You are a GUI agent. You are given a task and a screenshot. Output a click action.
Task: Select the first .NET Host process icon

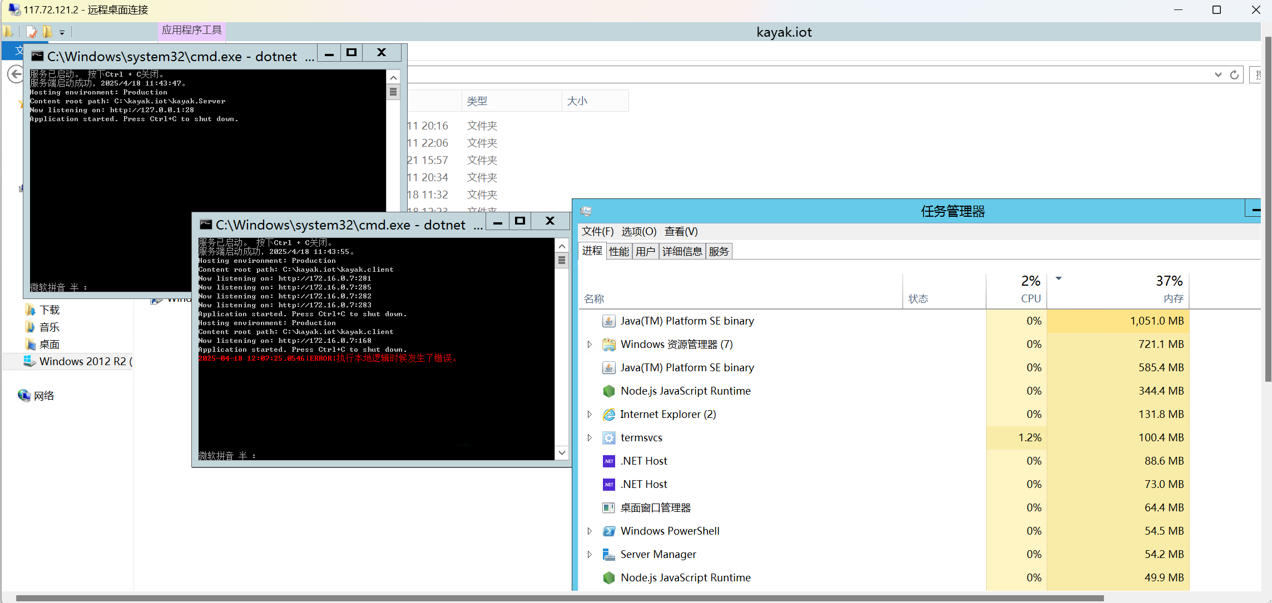(608, 461)
